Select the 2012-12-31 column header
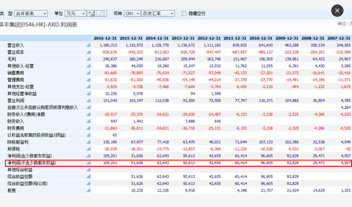The height and width of the screenshot is (207, 352). [209, 38]
